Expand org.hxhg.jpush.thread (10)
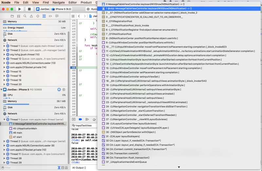 tap(4, 54)
